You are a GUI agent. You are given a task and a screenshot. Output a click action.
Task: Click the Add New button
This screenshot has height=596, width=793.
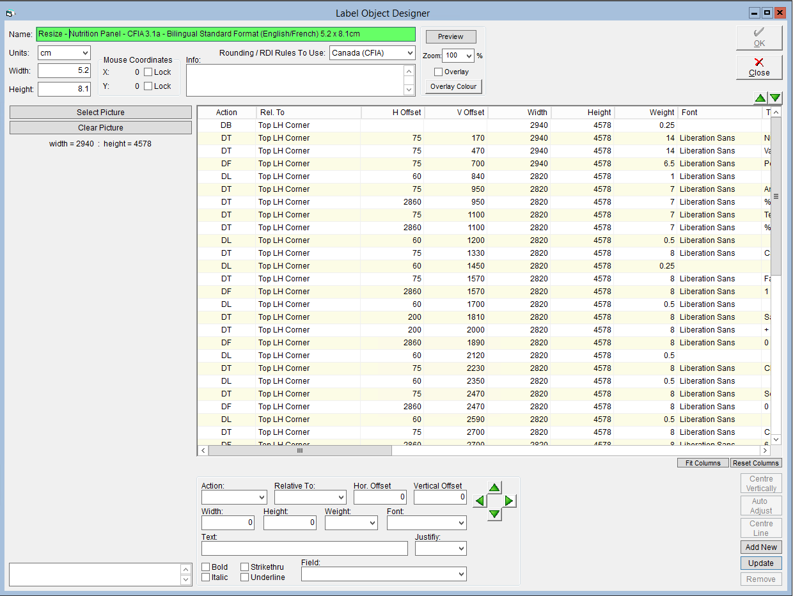point(761,547)
